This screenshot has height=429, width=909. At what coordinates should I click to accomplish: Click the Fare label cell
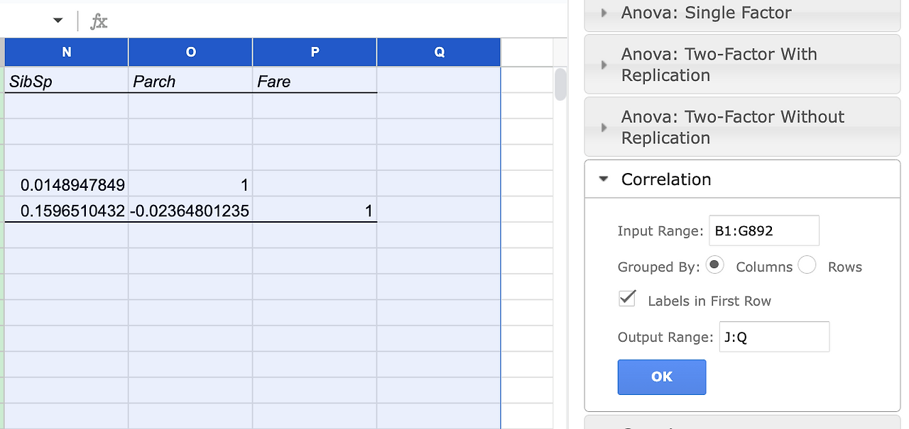(x=315, y=82)
